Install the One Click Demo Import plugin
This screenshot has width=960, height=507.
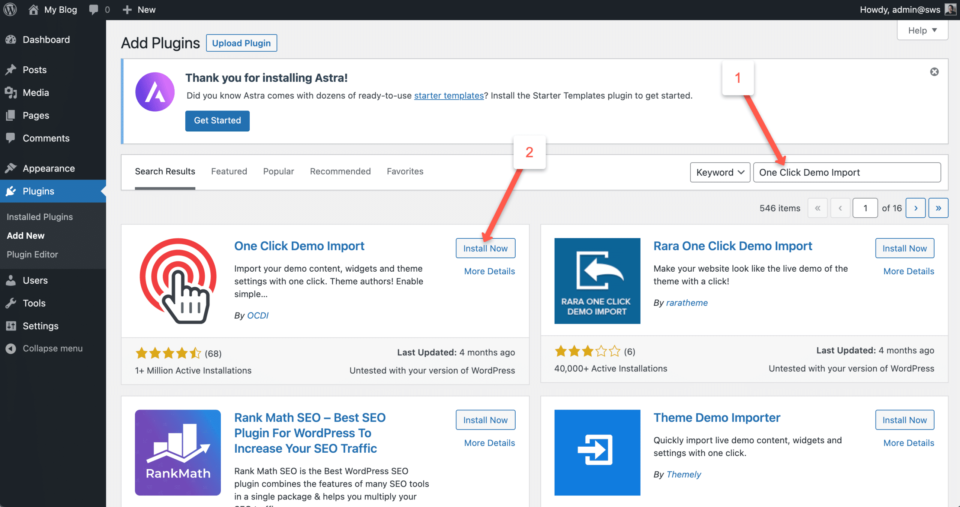pyautogui.click(x=485, y=248)
